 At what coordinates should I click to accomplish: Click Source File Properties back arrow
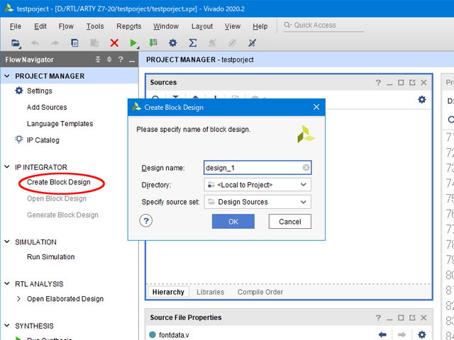[x=382, y=334]
